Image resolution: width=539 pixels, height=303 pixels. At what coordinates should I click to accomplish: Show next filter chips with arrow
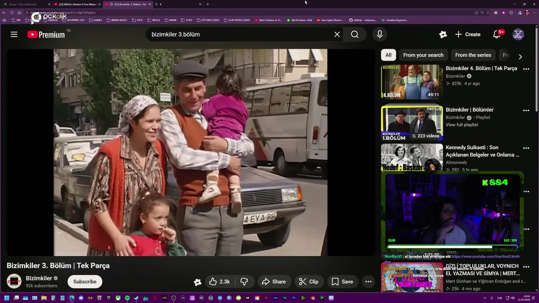[520, 56]
